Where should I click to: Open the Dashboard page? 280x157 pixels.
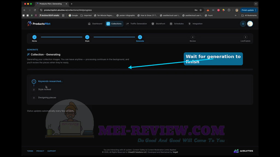coord(95,24)
